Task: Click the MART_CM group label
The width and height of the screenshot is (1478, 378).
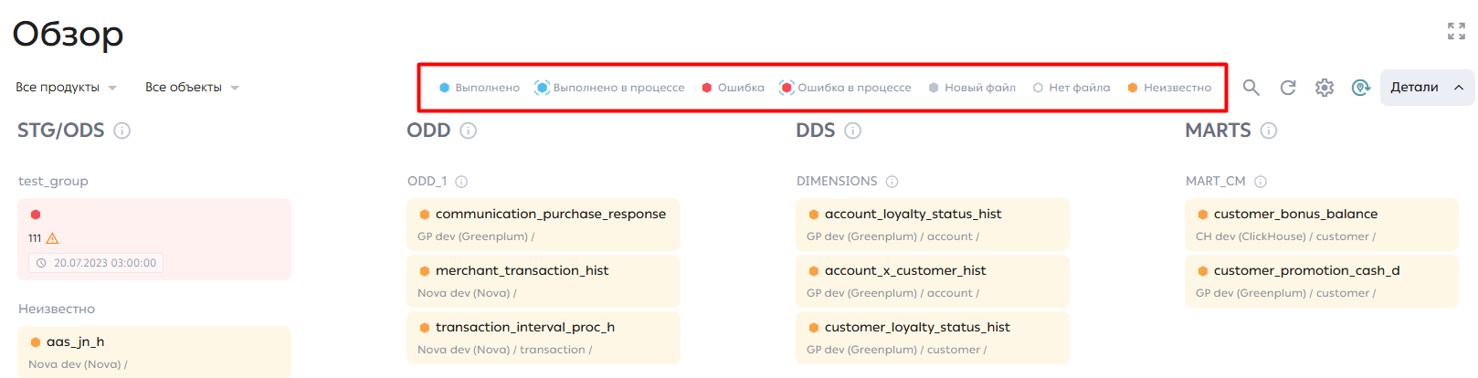Action: (x=1216, y=181)
